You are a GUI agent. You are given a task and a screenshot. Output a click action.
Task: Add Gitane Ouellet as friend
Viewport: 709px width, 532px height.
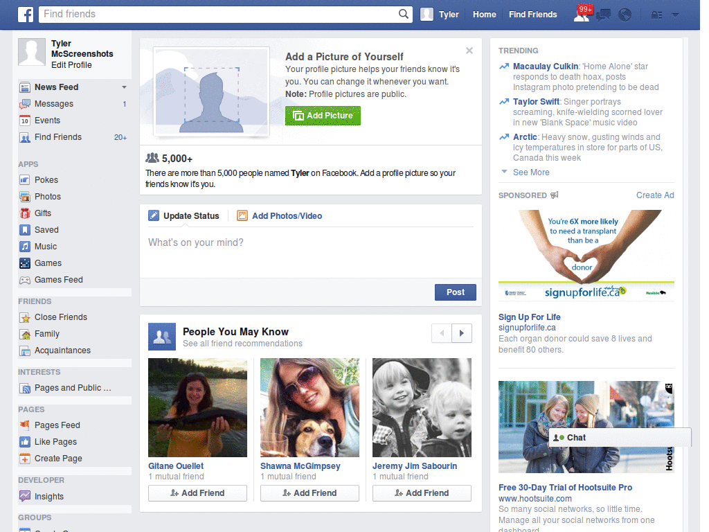tap(197, 493)
